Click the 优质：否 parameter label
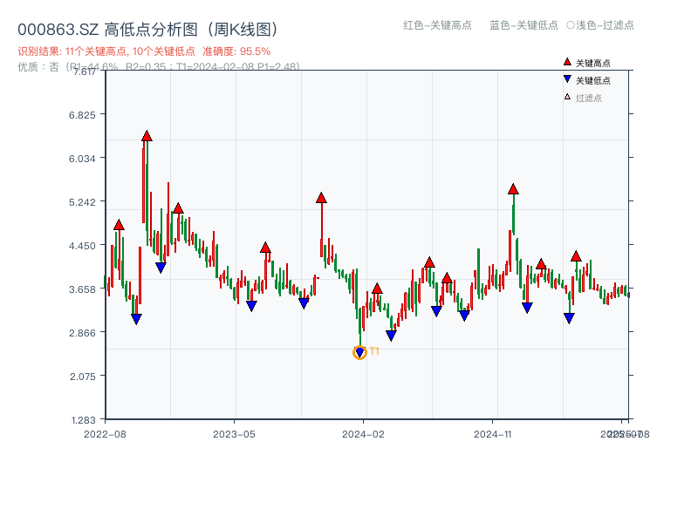 34,66
